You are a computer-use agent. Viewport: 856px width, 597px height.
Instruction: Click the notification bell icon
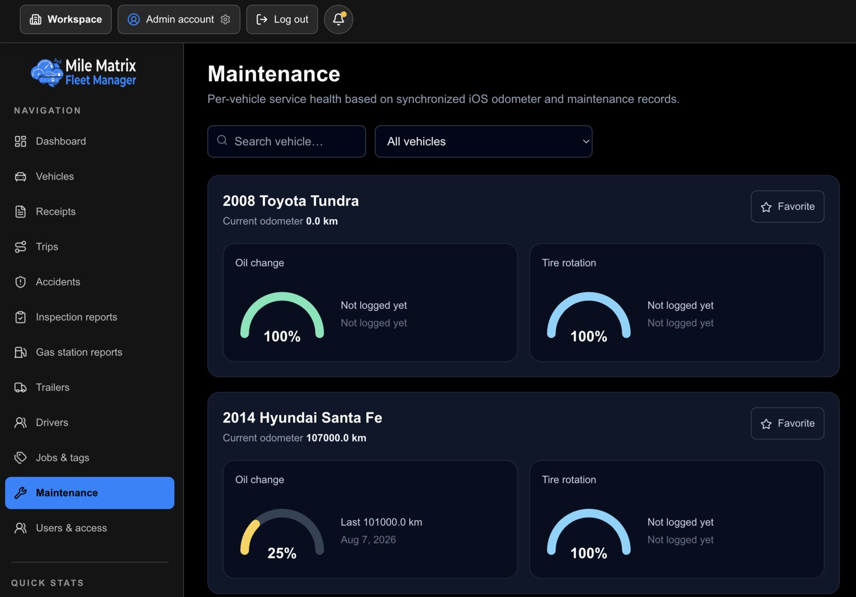pyautogui.click(x=338, y=19)
